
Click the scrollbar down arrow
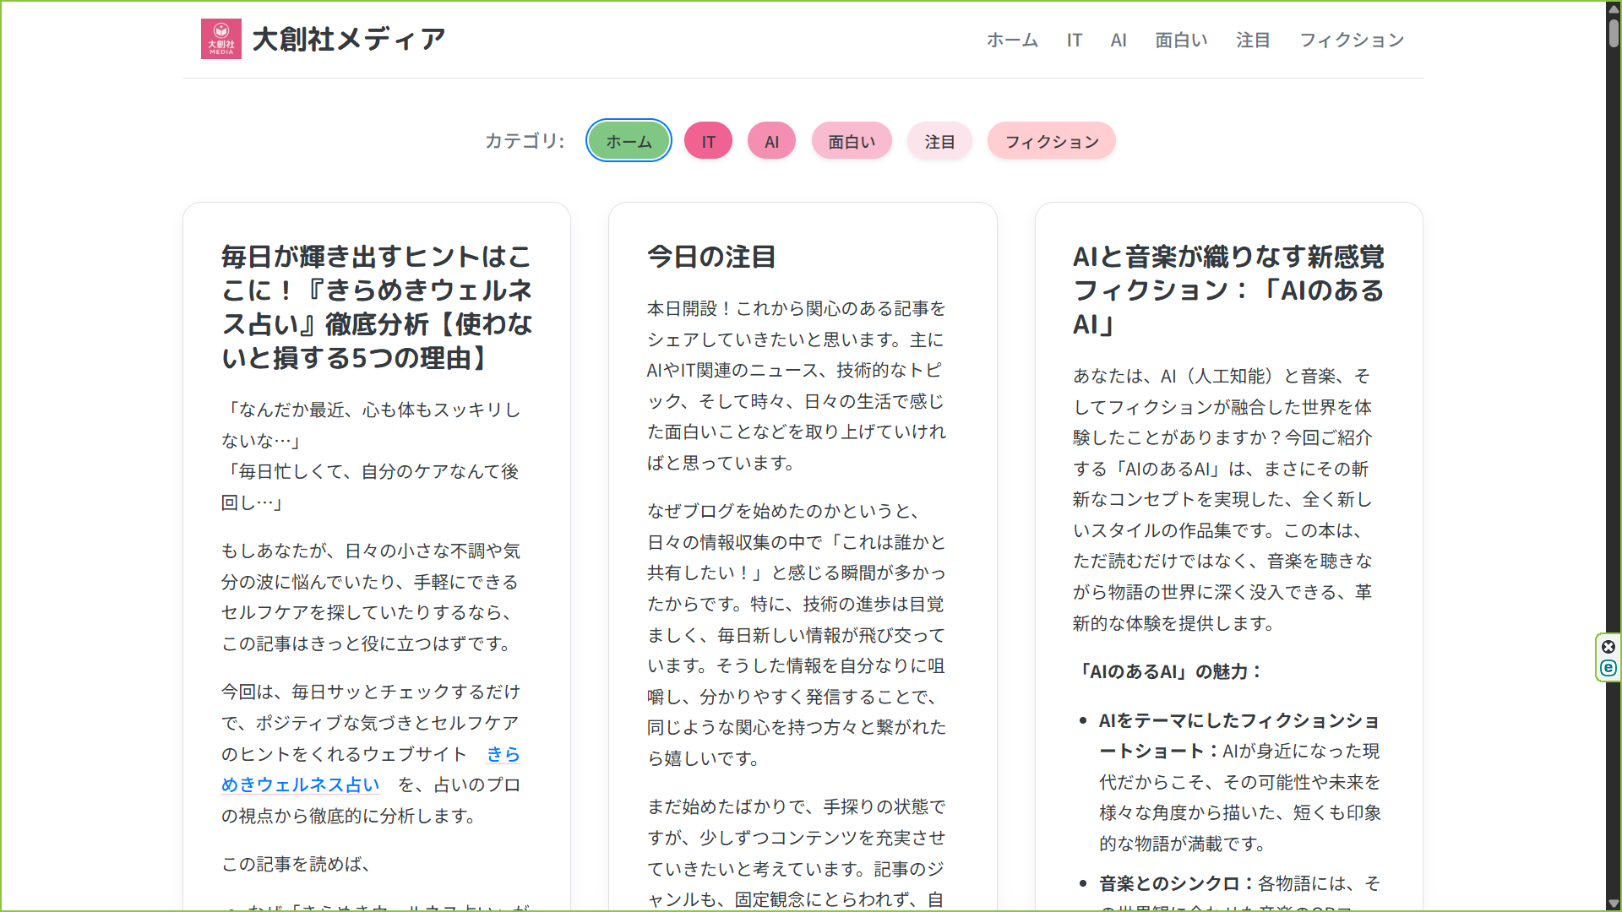(x=1612, y=902)
